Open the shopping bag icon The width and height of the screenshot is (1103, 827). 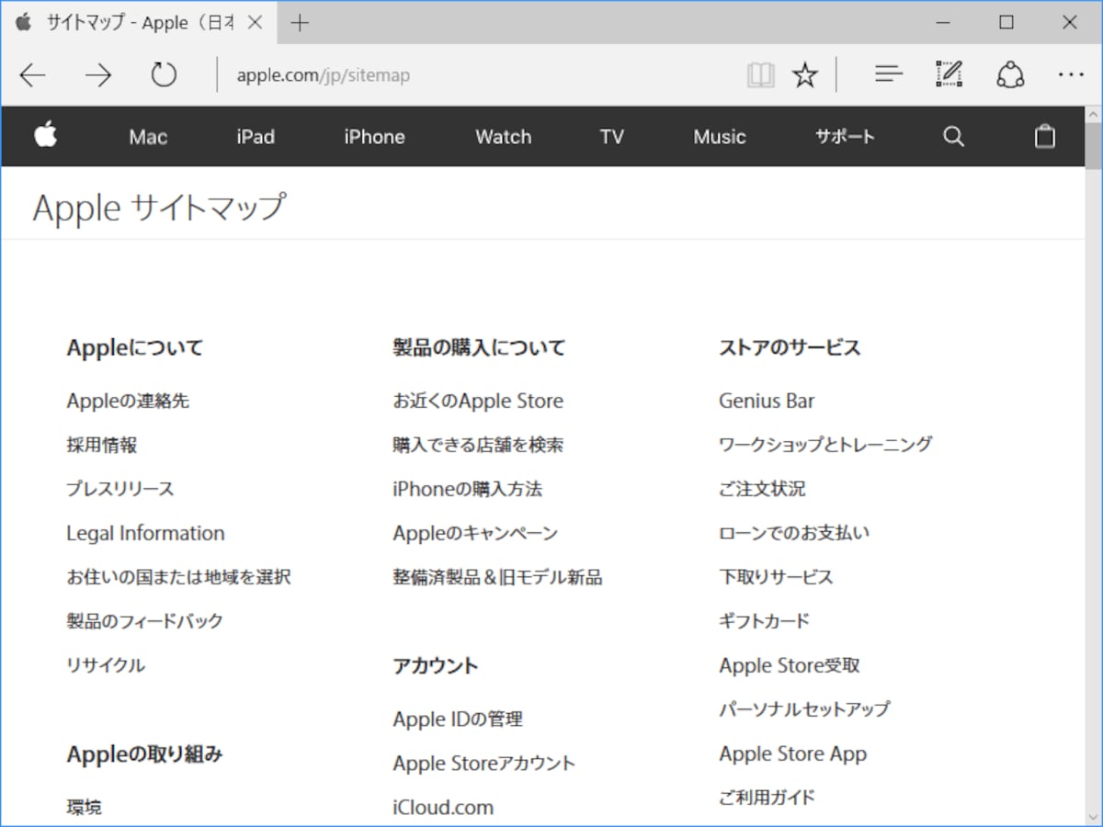[x=1044, y=137]
